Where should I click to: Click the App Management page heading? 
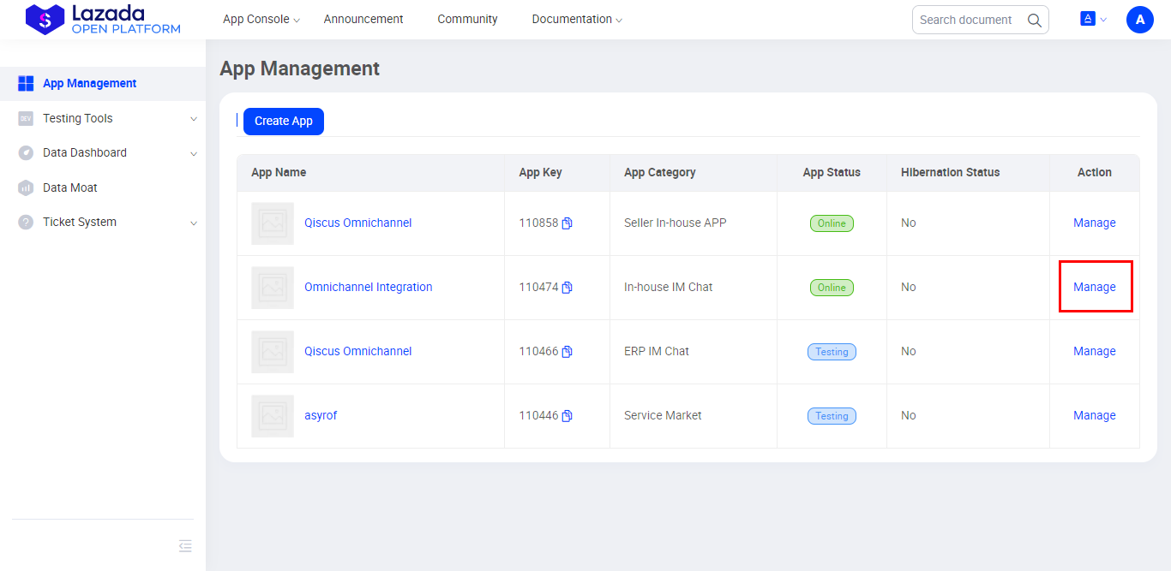tap(300, 68)
